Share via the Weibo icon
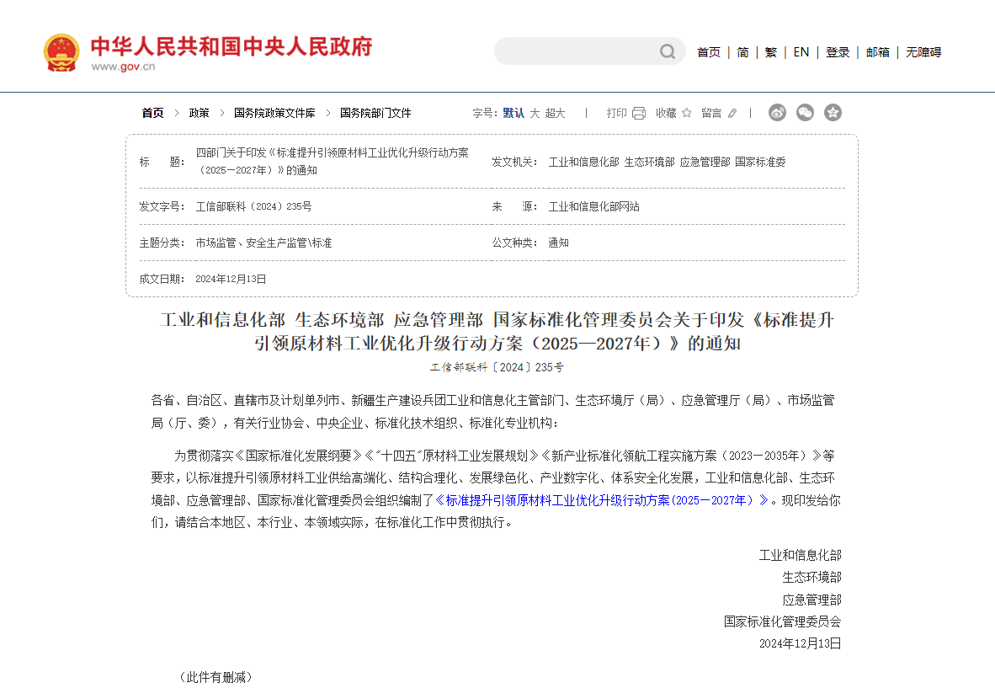This screenshot has height=688, width=995. [x=777, y=112]
